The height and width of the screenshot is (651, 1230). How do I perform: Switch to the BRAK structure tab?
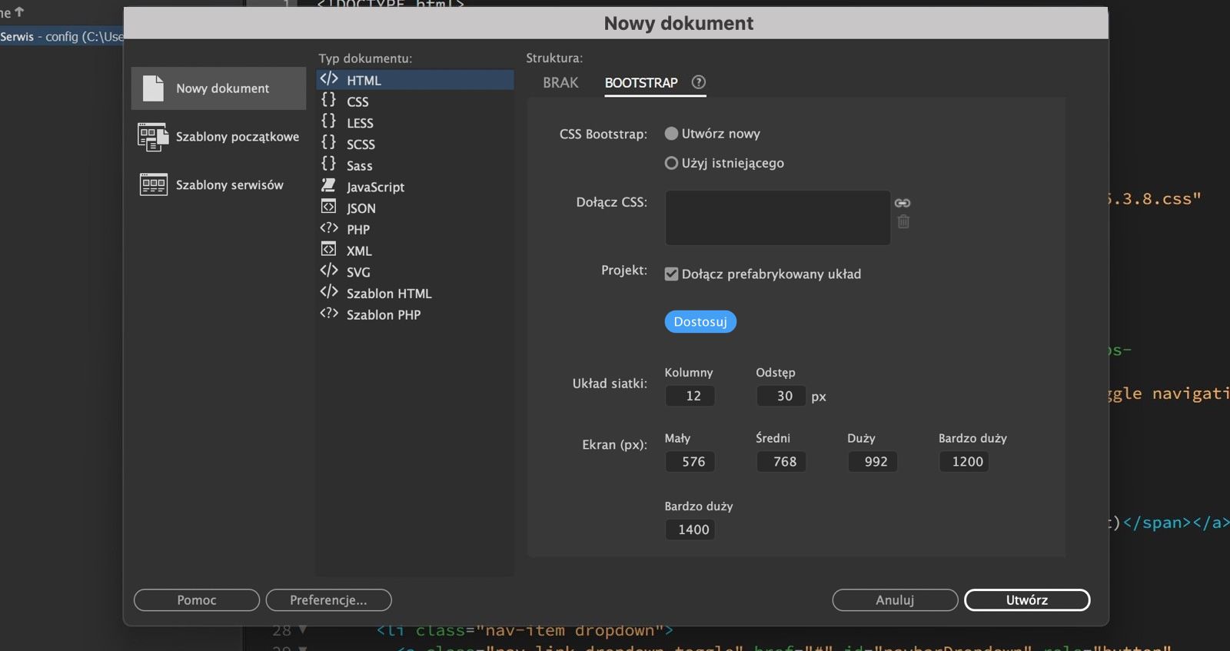[x=560, y=83]
